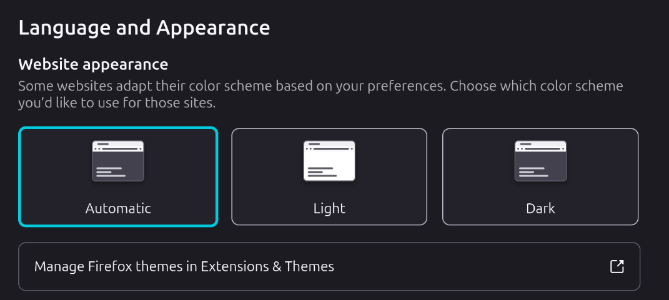Click the "Language and Appearance" heading
The width and height of the screenshot is (669, 300).
(x=144, y=28)
